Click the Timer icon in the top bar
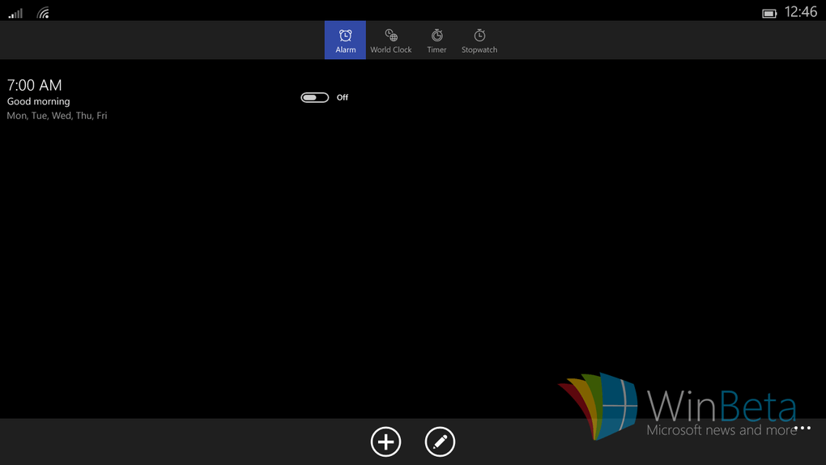The width and height of the screenshot is (826, 465). coord(436,35)
